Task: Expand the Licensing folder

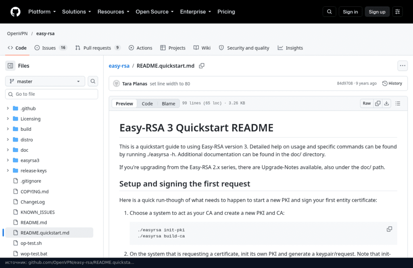Action: [8, 119]
